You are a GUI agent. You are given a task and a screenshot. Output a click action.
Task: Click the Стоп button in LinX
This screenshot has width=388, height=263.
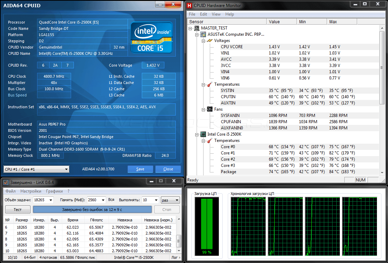click(x=167, y=210)
